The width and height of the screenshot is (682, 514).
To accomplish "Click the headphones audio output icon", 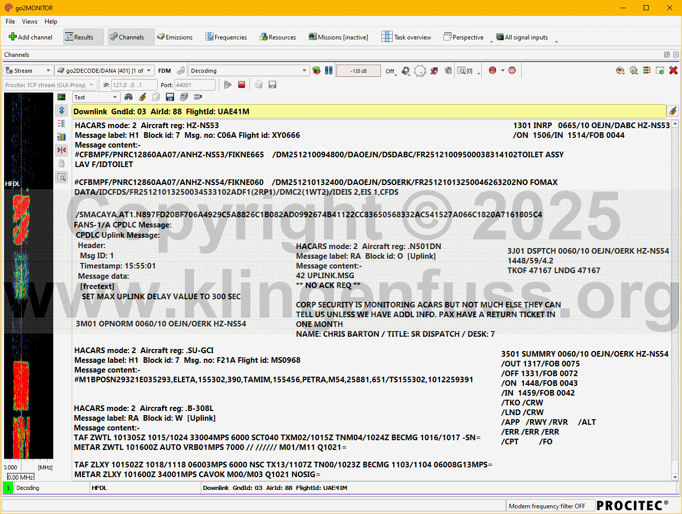I will pyautogui.click(x=406, y=71).
